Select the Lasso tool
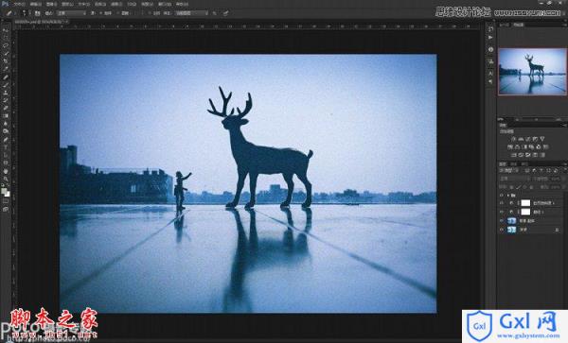This screenshot has width=568, height=343. [x=6, y=46]
